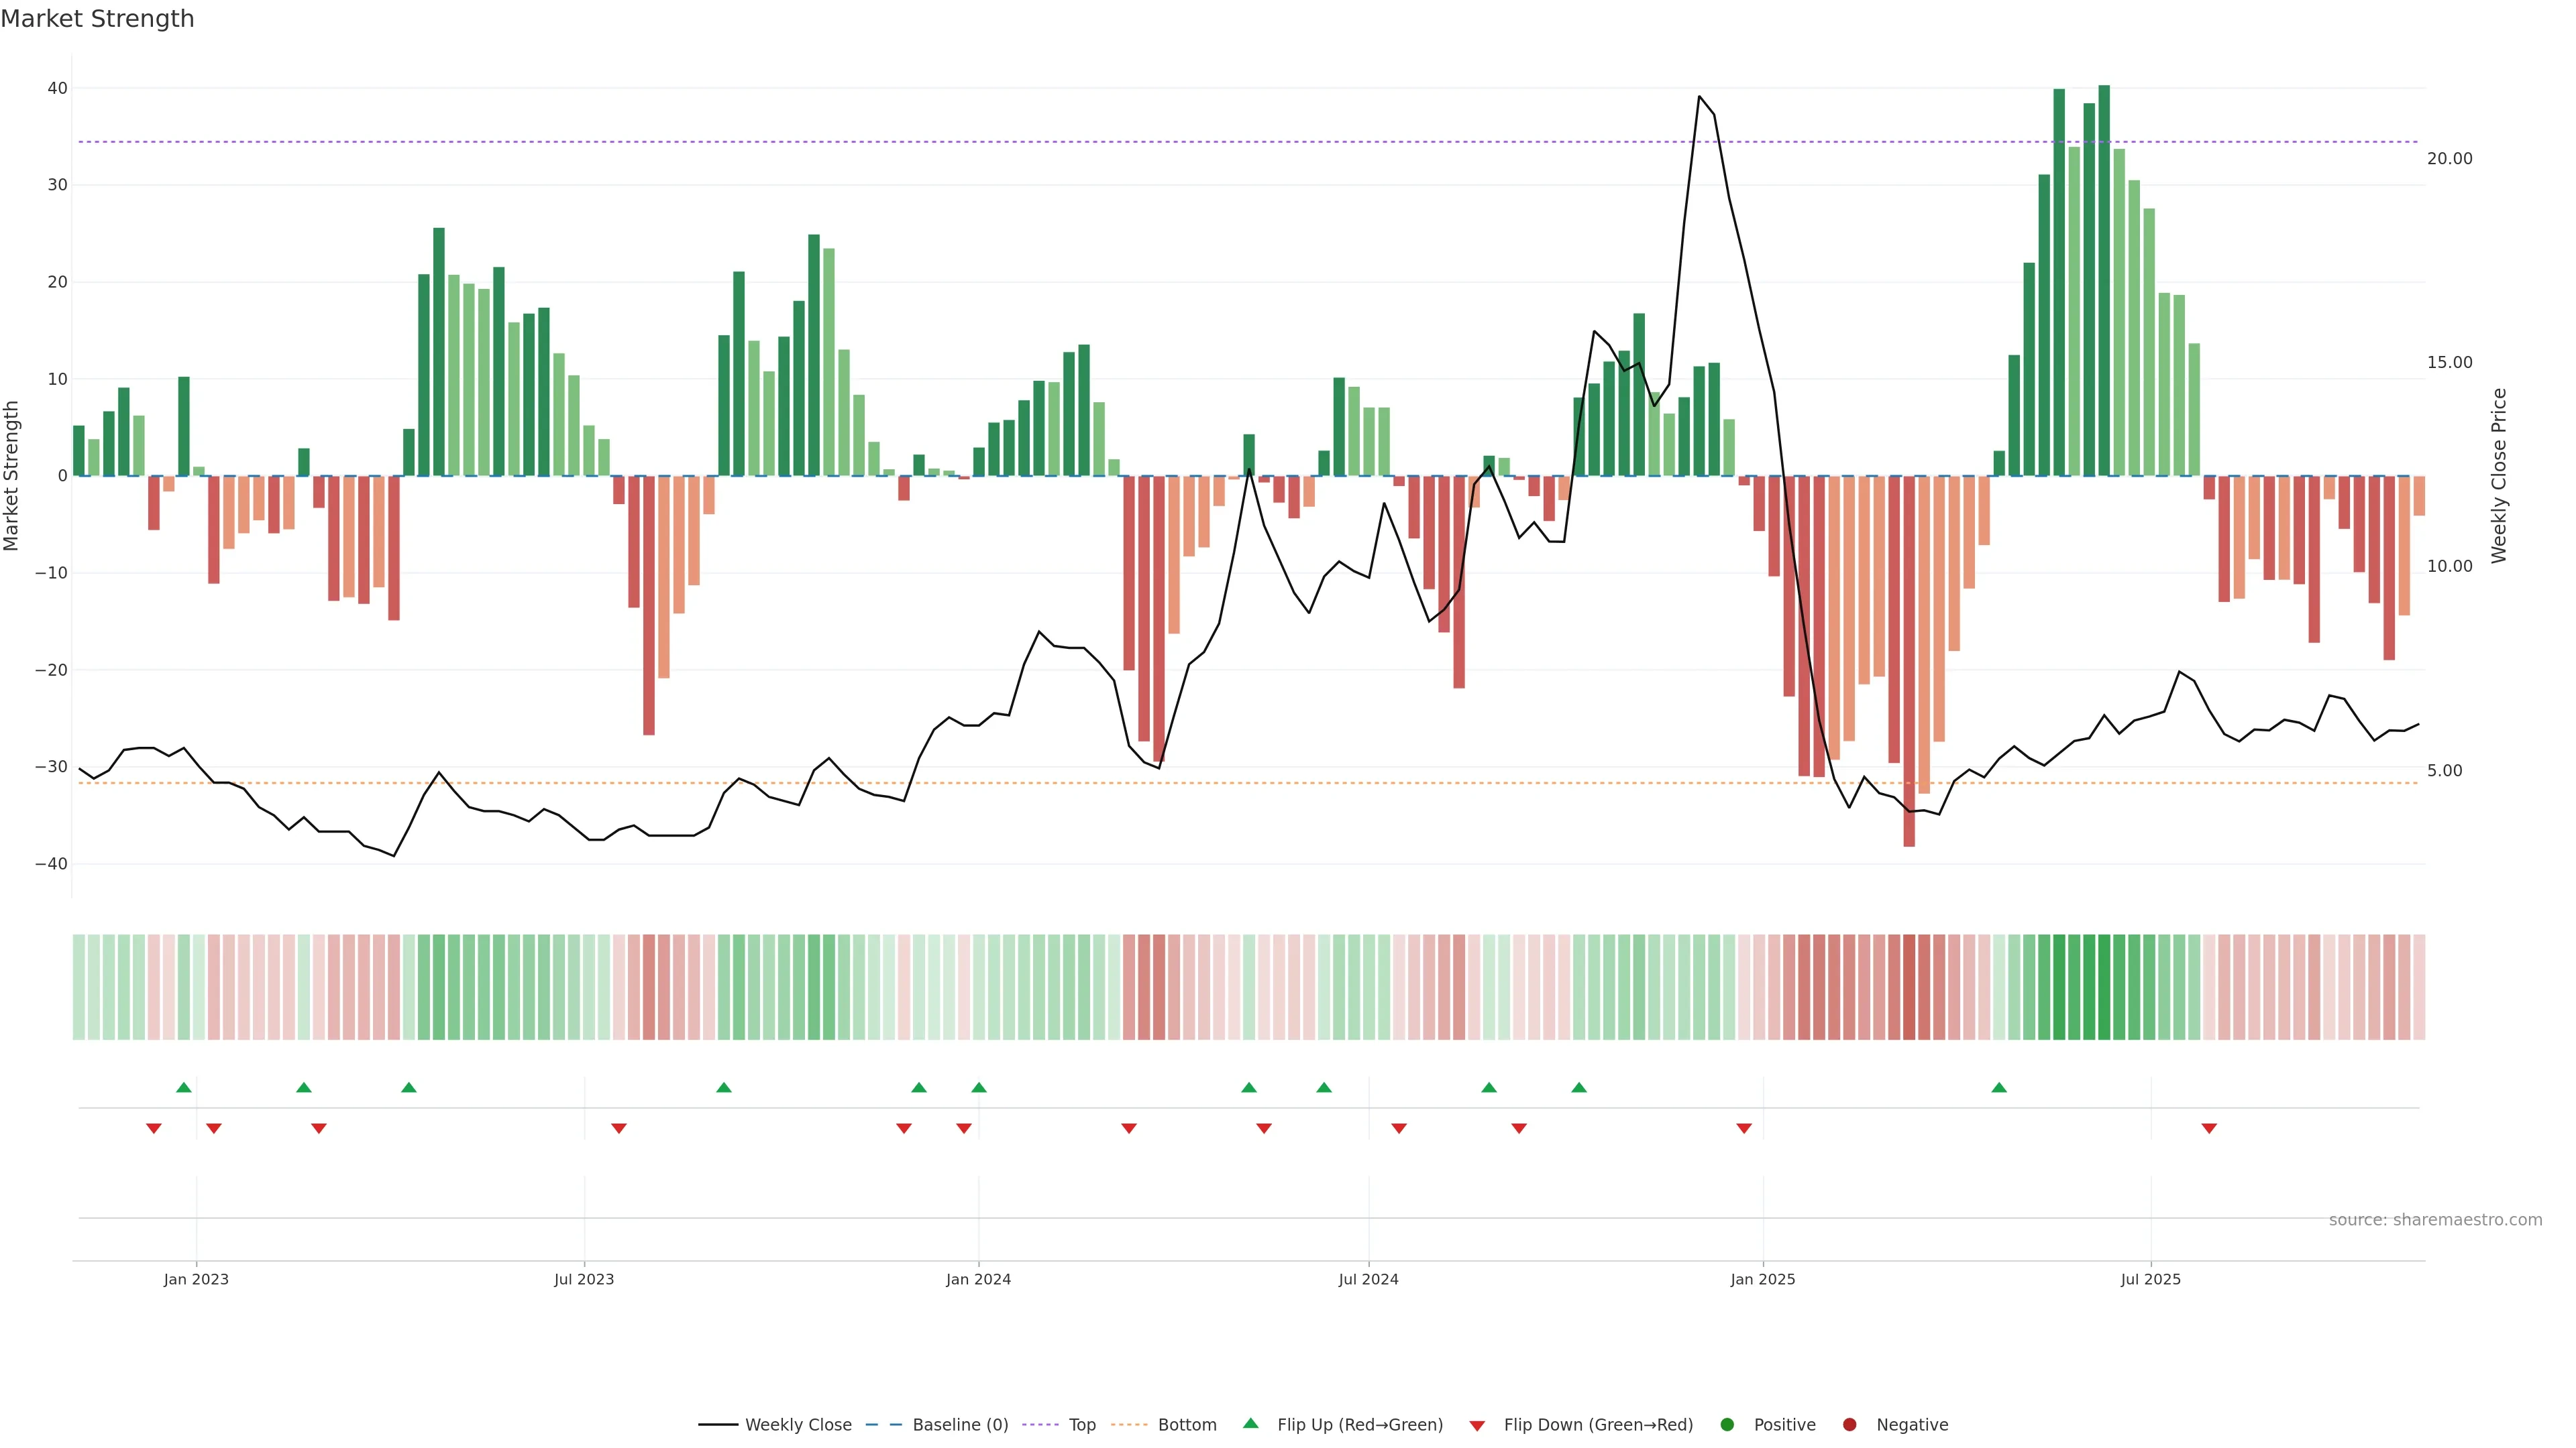The height and width of the screenshot is (1448, 2576).
Task: Click green Flip Up legend triangle
Action: (x=1250, y=1423)
